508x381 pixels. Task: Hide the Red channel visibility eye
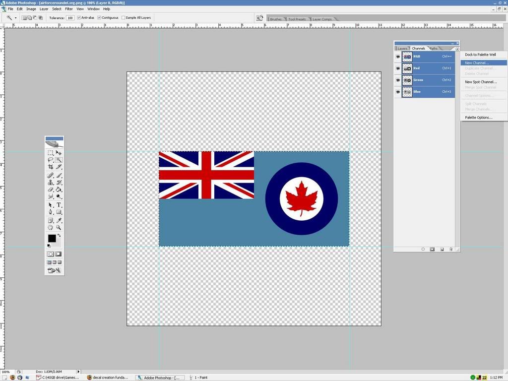pyautogui.click(x=398, y=68)
